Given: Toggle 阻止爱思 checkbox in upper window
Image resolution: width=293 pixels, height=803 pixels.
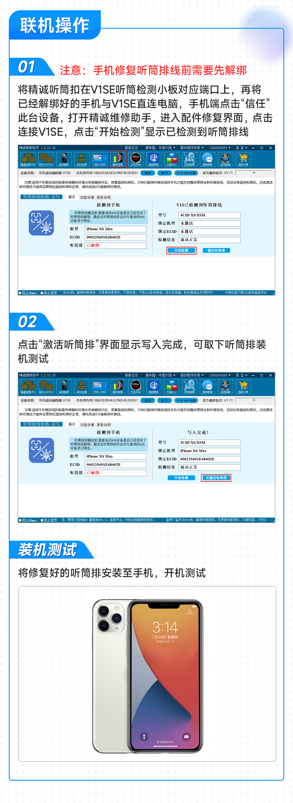Looking at the screenshot, I should [42, 293].
